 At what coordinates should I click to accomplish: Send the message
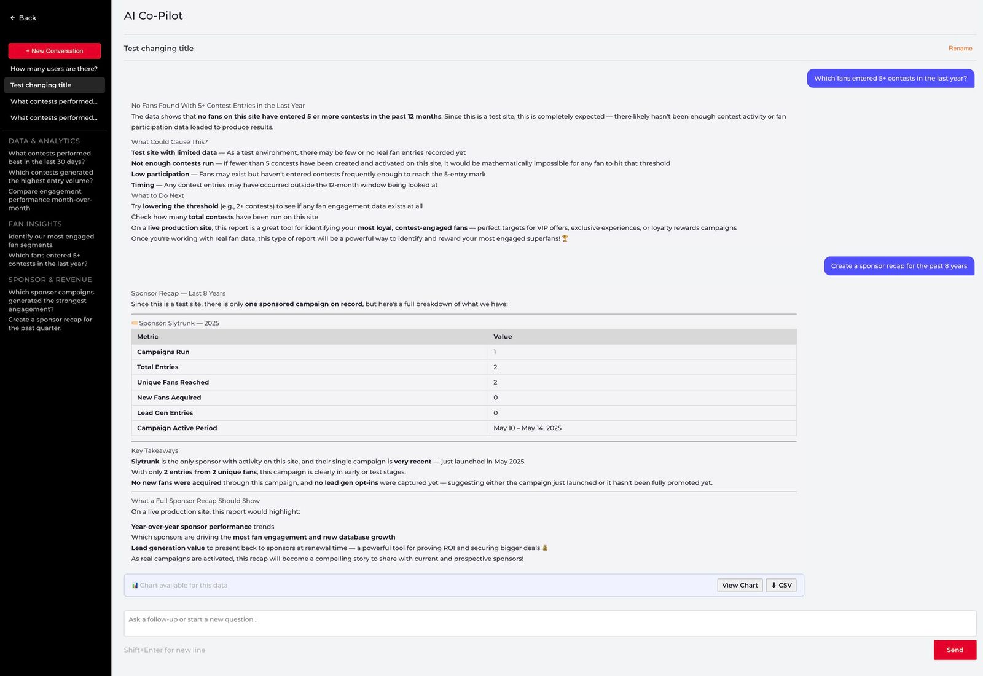tap(955, 650)
